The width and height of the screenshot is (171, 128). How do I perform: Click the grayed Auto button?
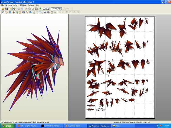[x=66, y=9]
